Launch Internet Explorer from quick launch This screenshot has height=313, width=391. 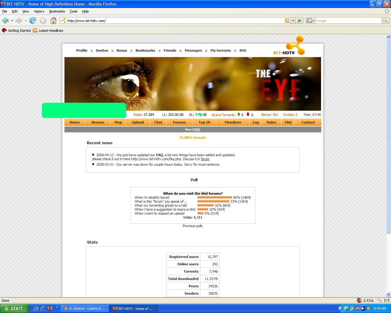[x=43, y=308]
